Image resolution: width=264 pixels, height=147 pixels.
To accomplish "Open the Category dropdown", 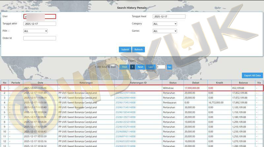I will pyautogui.click(x=165, y=24).
